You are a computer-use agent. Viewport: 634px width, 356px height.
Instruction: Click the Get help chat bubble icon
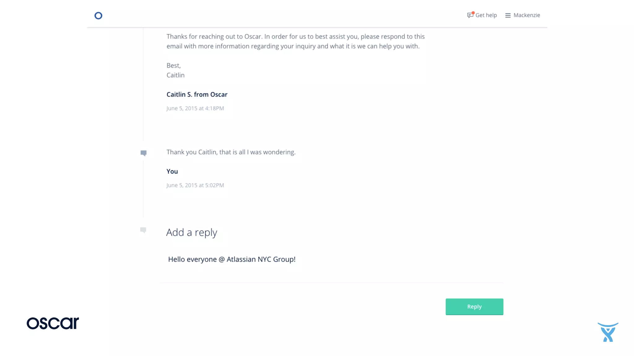coord(470,15)
